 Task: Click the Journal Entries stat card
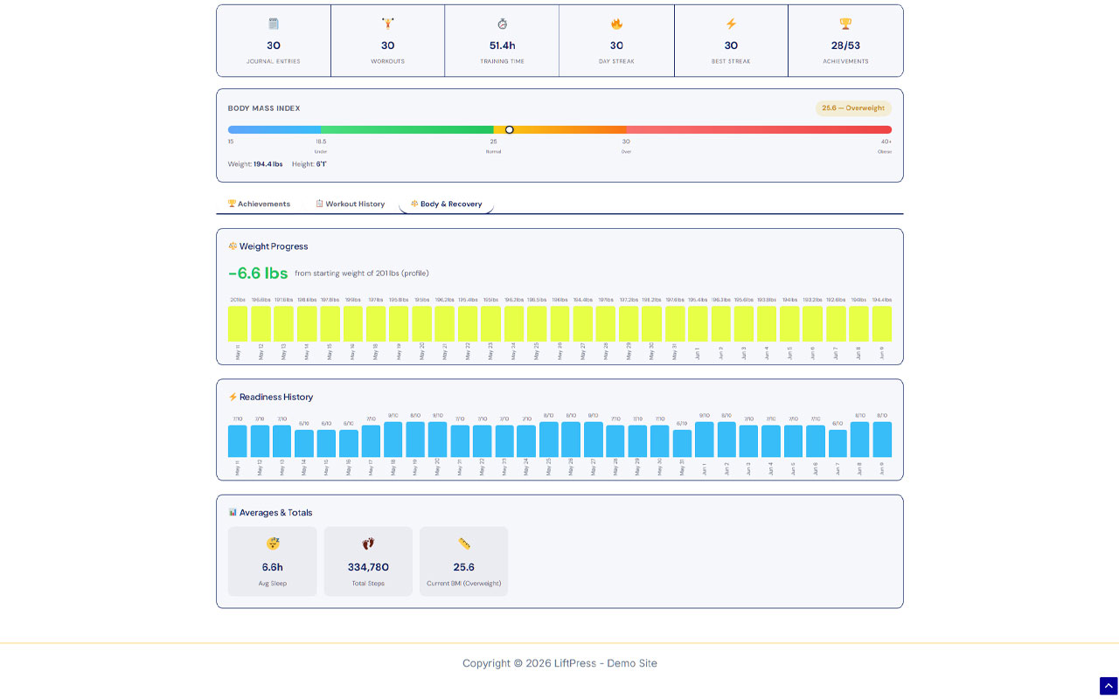(274, 41)
